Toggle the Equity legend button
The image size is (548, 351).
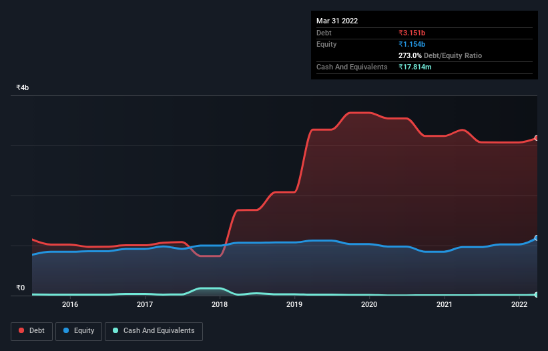[79, 331]
